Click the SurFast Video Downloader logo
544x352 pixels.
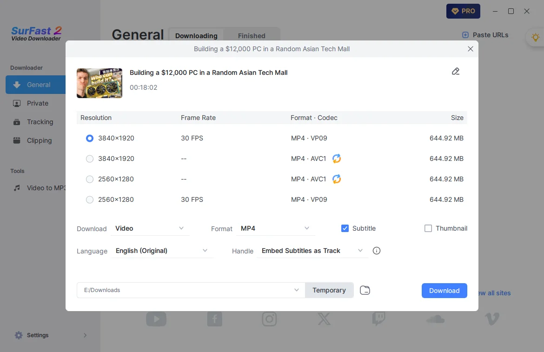[36, 33]
